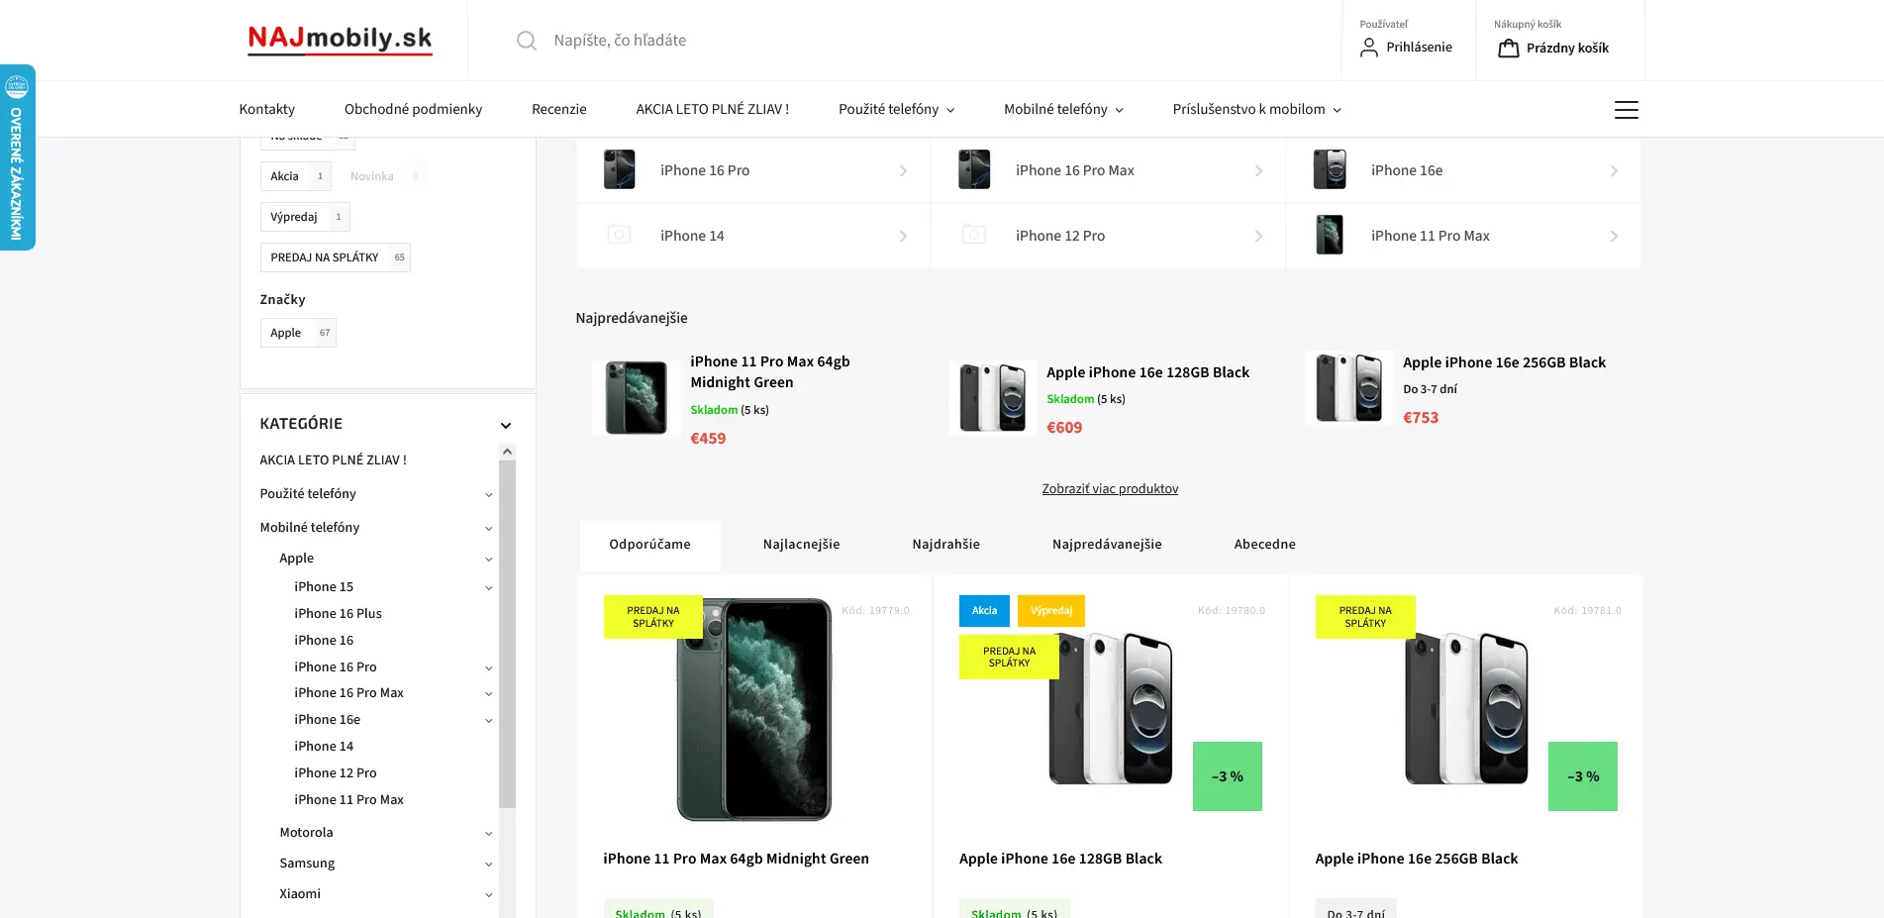Expand iPhone 16 Pro Max subcategory chevron
This screenshot has height=918, width=1884.
tap(488, 694)
